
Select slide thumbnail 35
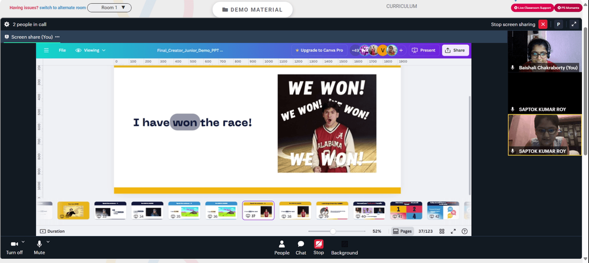pyautogui.click(x=184, y=211)
